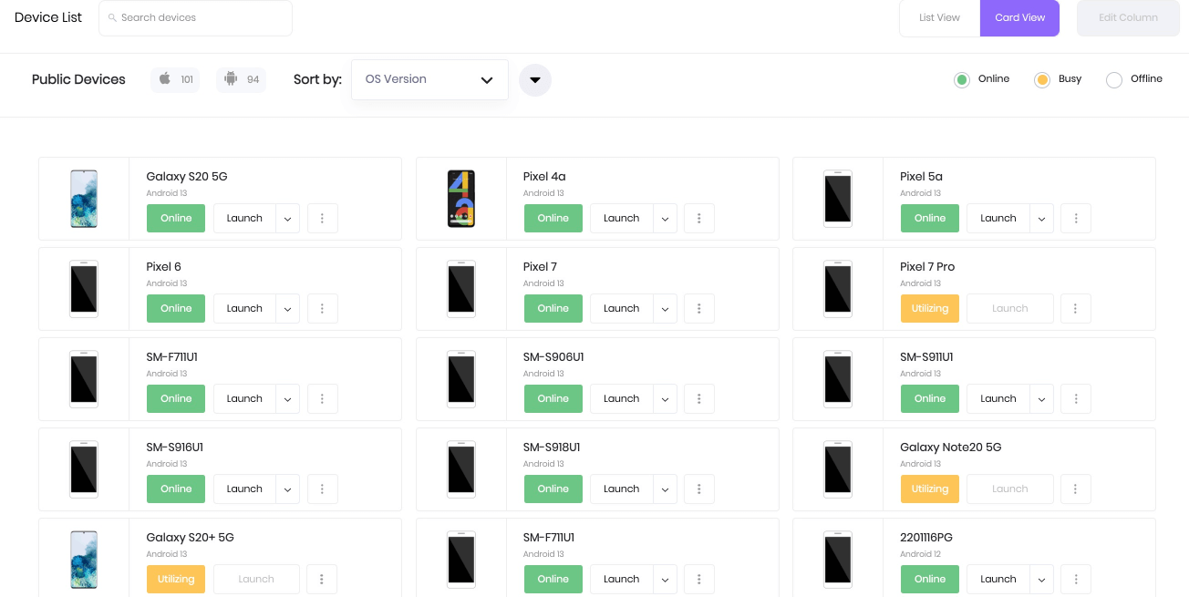Click Online status badge on Pixel 6
This screenshot has height=597, width=1189.
176,309
